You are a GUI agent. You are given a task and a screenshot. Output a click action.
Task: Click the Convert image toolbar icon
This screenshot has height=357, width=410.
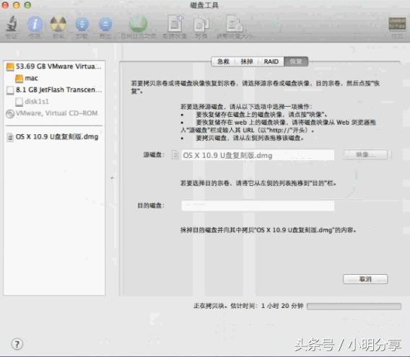[x=201, y=25]
